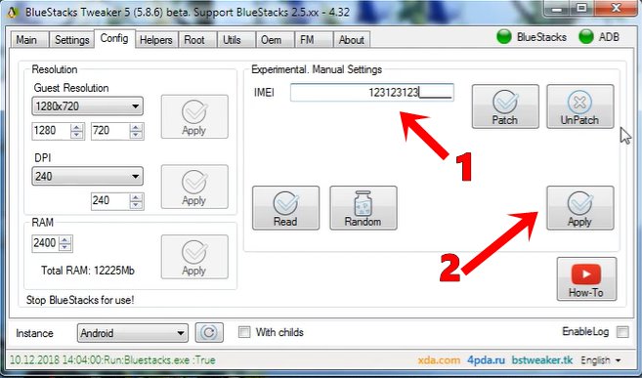Click the BlueStacks Tweaker title bar icon
Viewport: 642px width, 378px height.
(13, 12)
